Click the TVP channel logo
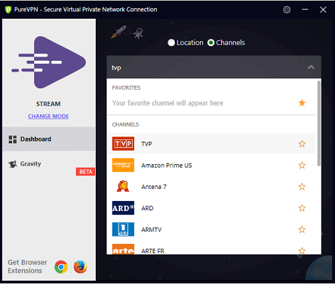The height and width of the screenshot is (284, 335). 123,144
